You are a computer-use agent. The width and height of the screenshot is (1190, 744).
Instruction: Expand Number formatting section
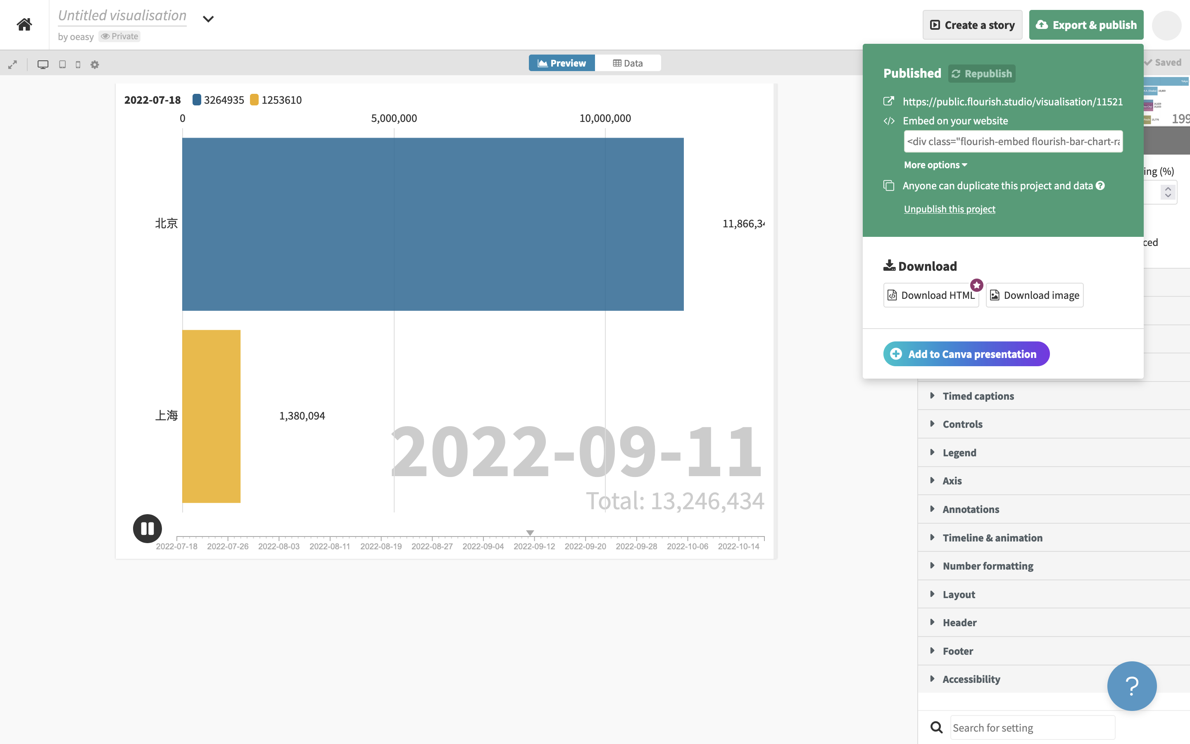(1053, 566)
